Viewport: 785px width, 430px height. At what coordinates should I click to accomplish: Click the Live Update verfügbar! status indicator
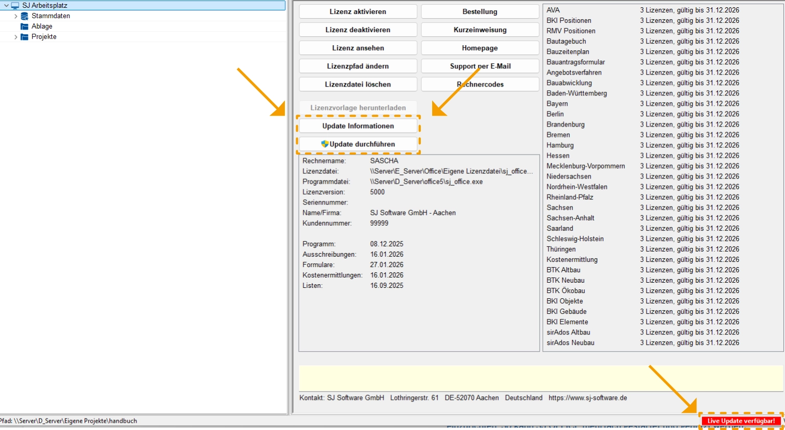[x=741, y=421]
